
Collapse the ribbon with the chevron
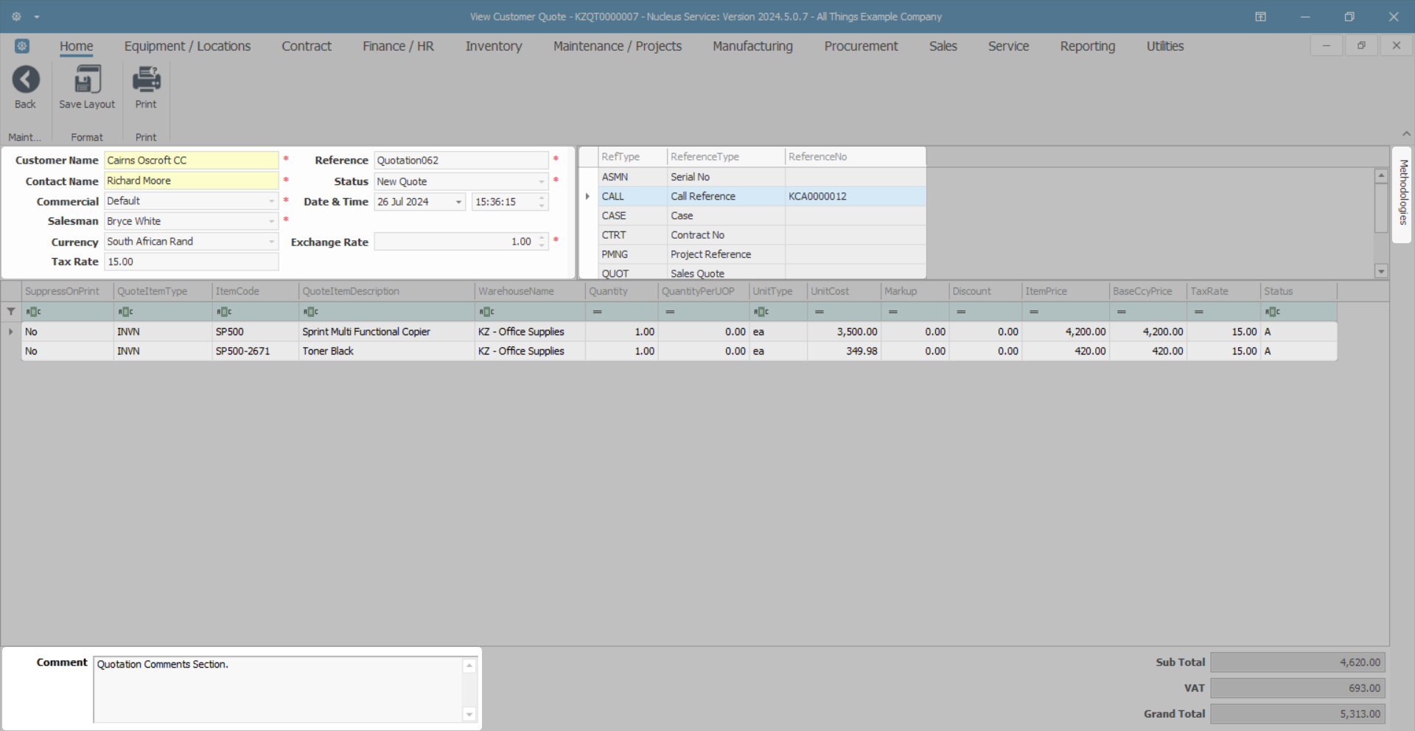1406,133
